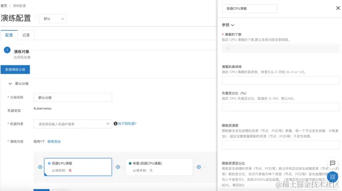This screenshot has height=191, width=342.
Task: Switch to the 配置 tab
Action: click(9, 35)
